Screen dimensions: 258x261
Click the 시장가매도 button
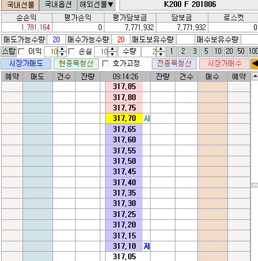point(26,64)
